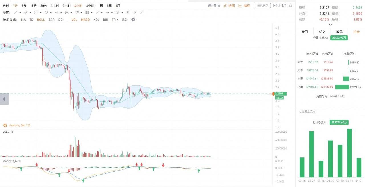The height and width of the screenshot is (187, 365).
Task: Toggle the BOLL indicator off
Action: tap(41, 20)
